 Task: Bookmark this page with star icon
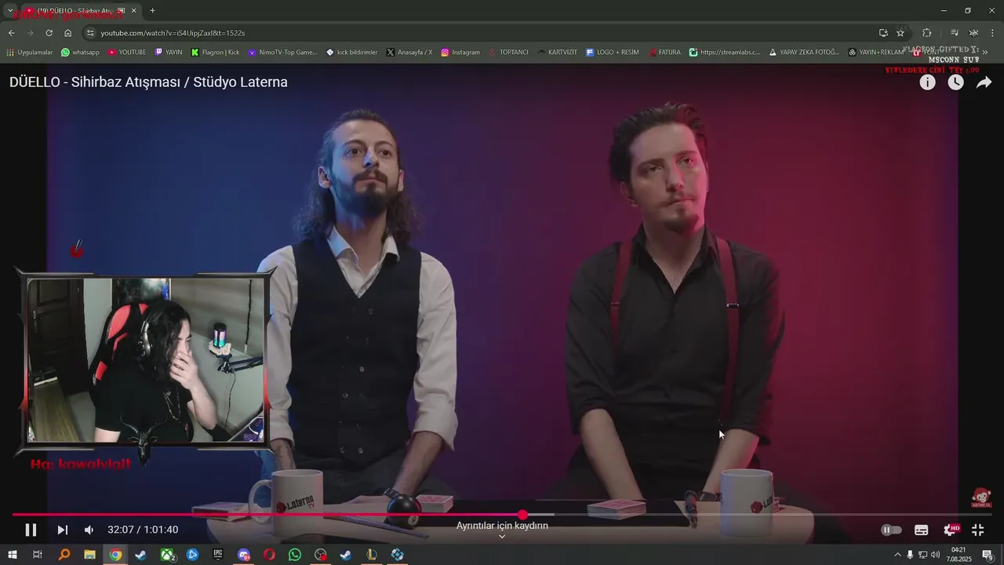(x=900, y=33)
